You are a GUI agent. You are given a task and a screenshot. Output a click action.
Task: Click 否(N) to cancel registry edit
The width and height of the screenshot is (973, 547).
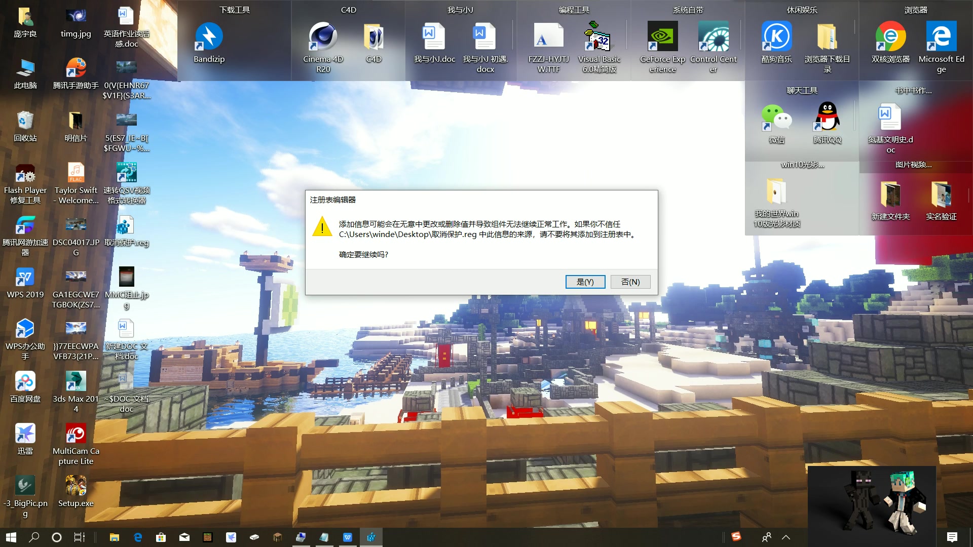tap(629, 281)
